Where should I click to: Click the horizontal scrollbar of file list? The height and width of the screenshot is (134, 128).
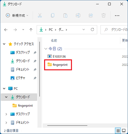[67, 125]
